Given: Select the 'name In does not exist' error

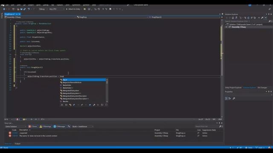Looking at the screenshot, I should tap(115, 136).
